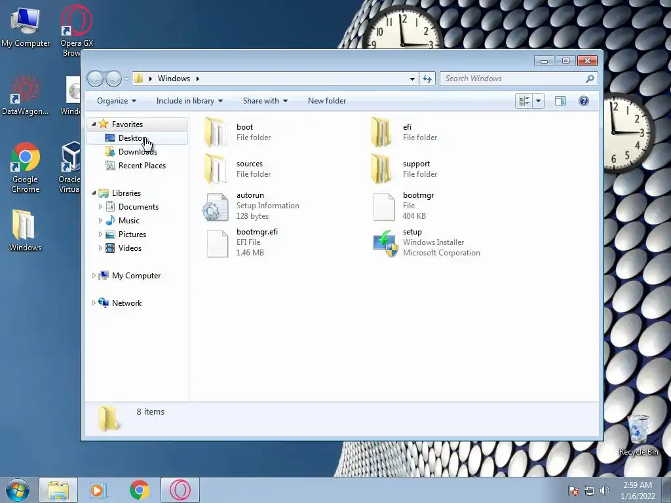Click the Show desktop button
This screenshot has height=503, width=671.
pos(666,490)
